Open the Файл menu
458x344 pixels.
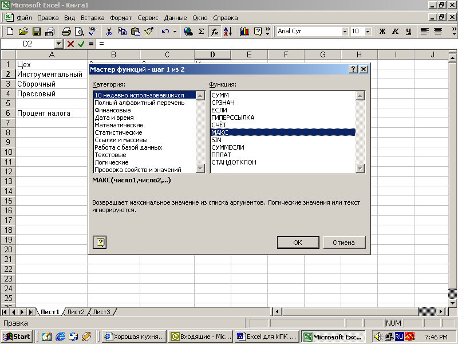[x=24, y=18]
